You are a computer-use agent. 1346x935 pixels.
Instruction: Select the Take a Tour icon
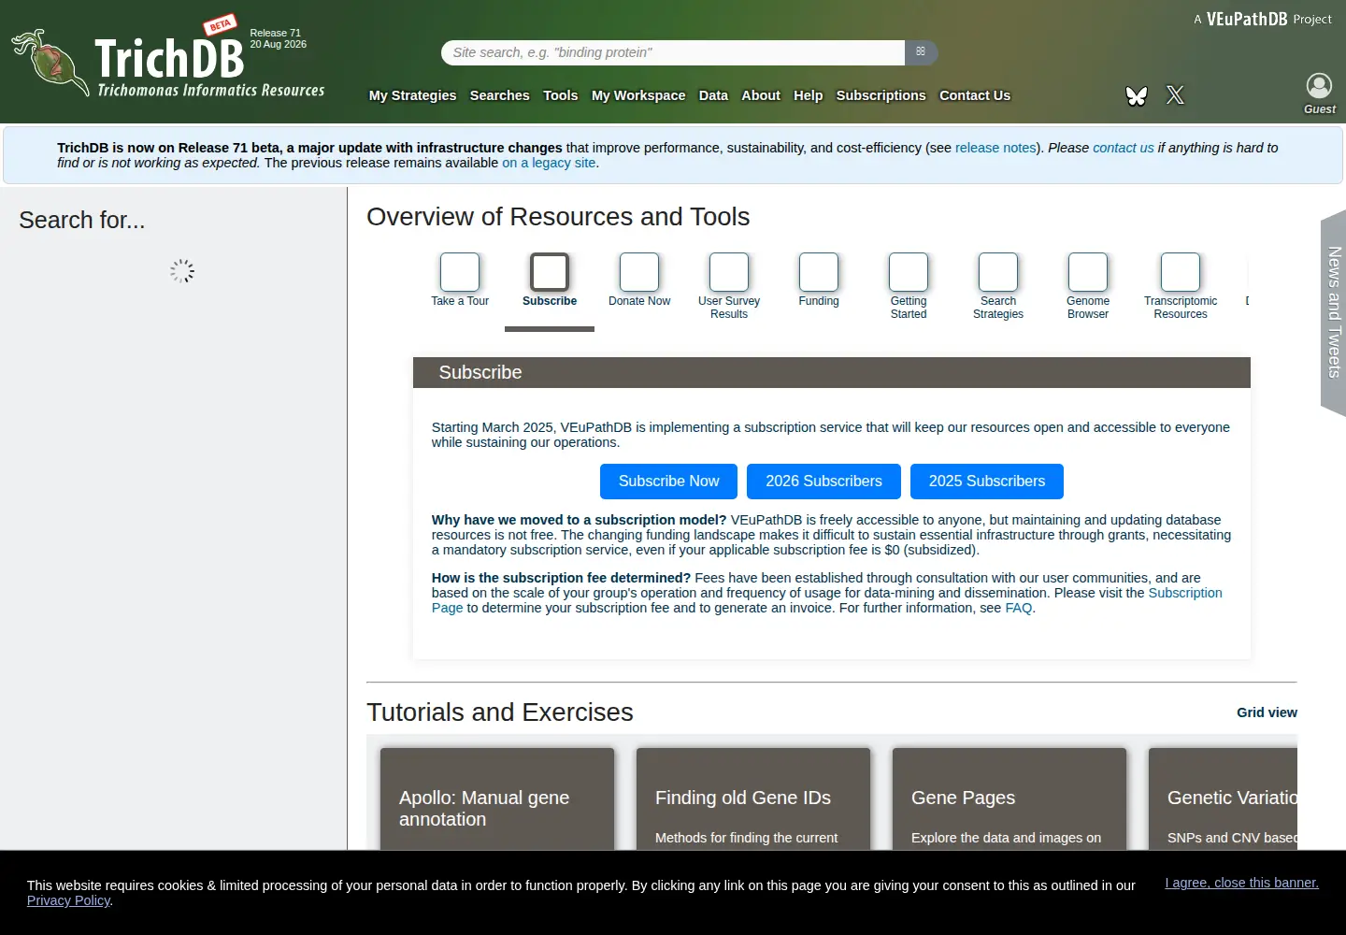pos(460,272)
